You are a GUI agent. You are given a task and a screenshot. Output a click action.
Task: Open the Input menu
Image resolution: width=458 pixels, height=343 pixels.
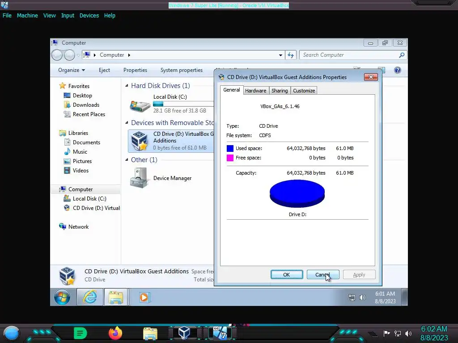click(68, 16)
